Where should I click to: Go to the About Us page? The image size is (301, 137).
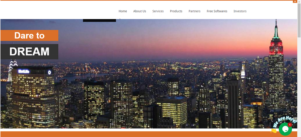[x=140, y=11]
